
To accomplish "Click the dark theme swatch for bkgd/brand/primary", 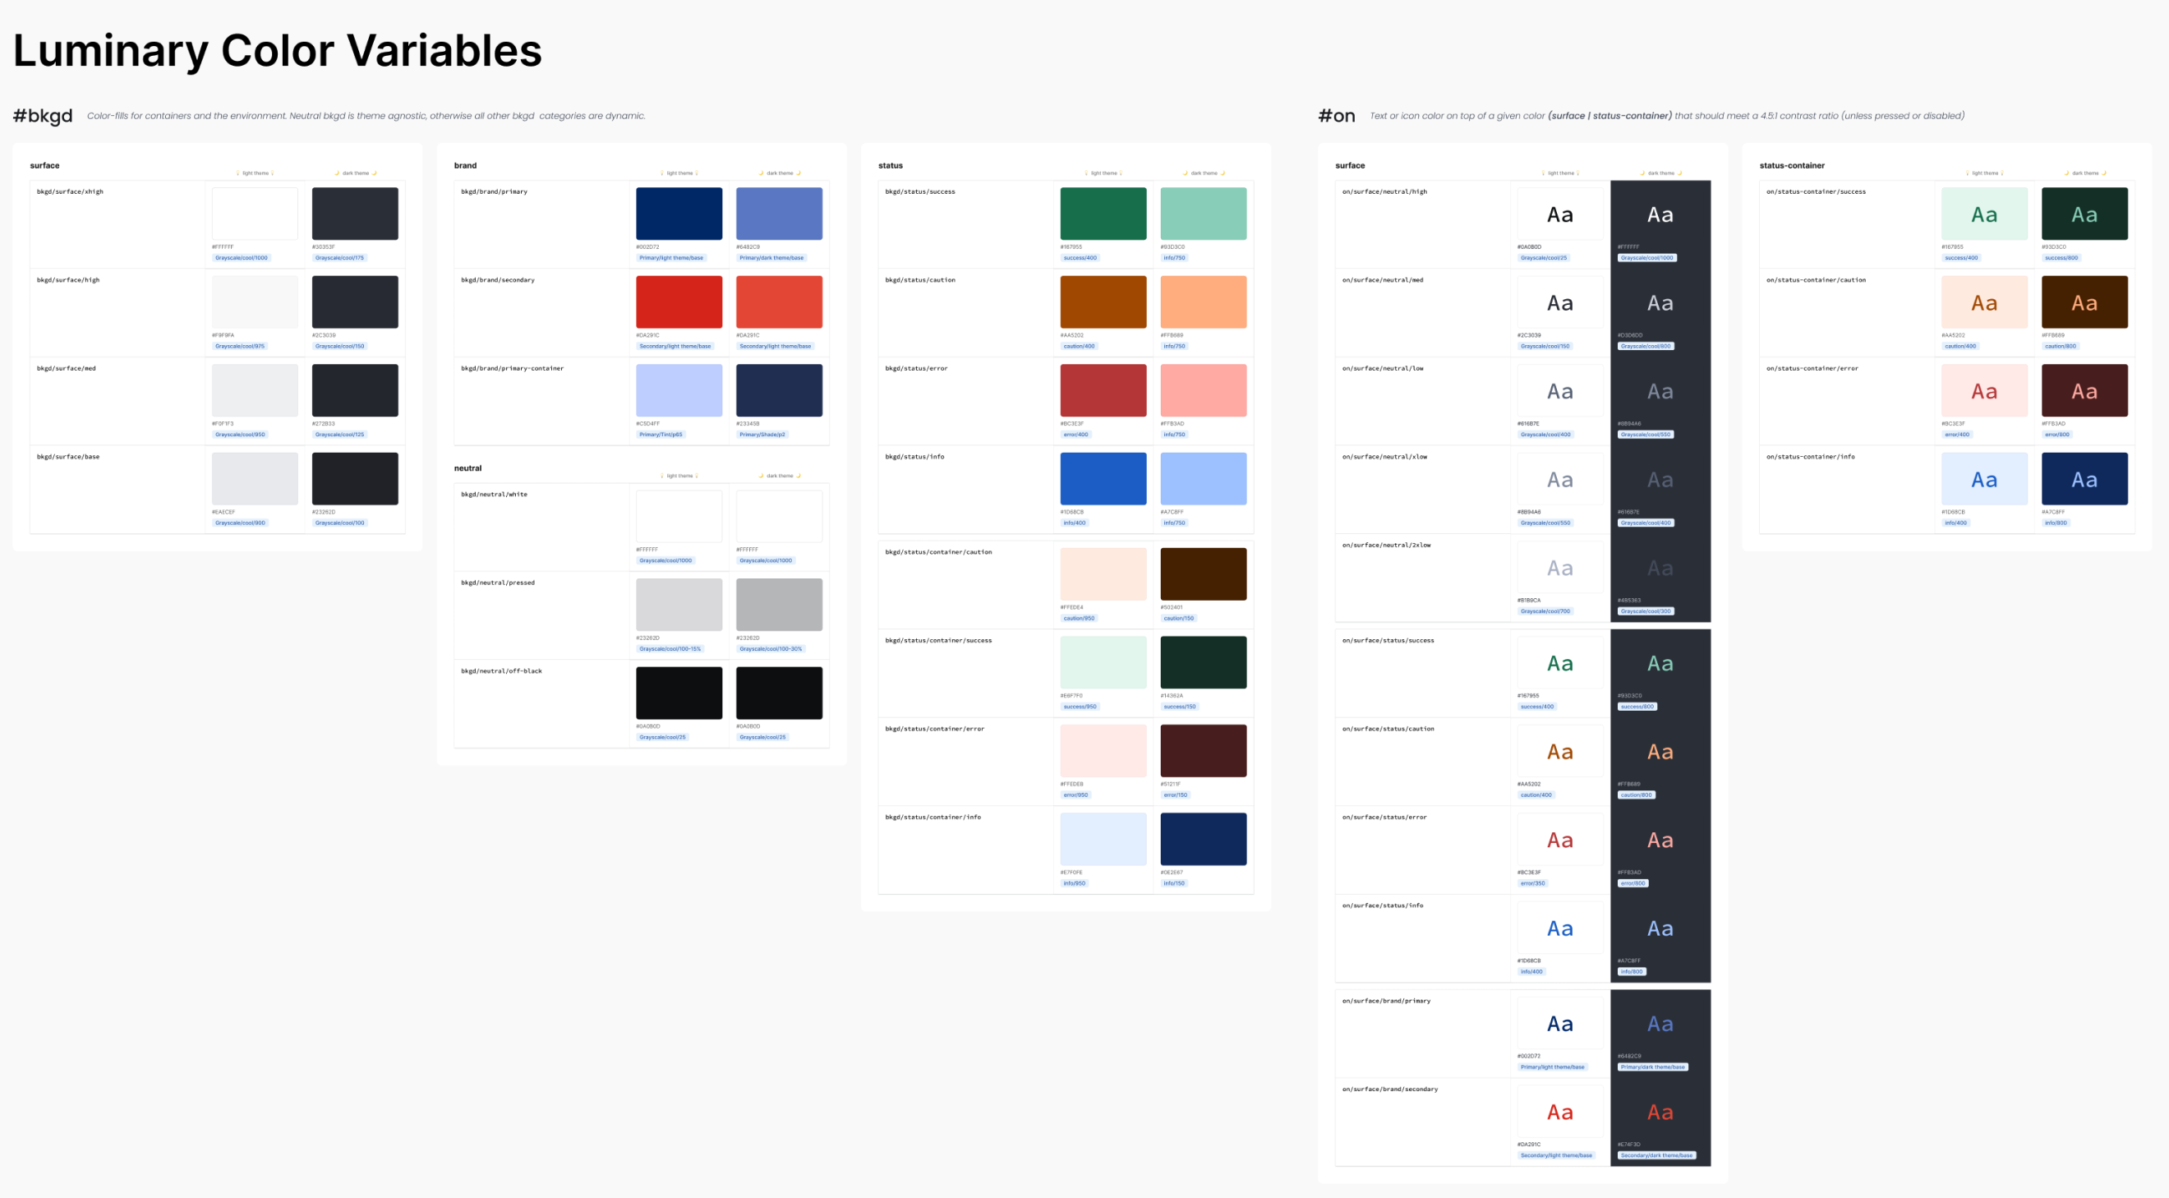I will 779,214.
